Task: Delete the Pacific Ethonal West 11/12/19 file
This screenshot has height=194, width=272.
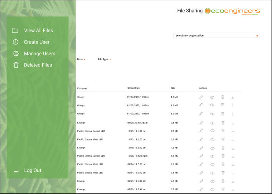Action: [x=223, y=139]
